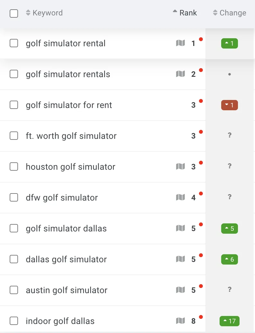255x333 pixels.
Task: Select checkbox for ft. worth golf simulator
Action: pos(14,136)
